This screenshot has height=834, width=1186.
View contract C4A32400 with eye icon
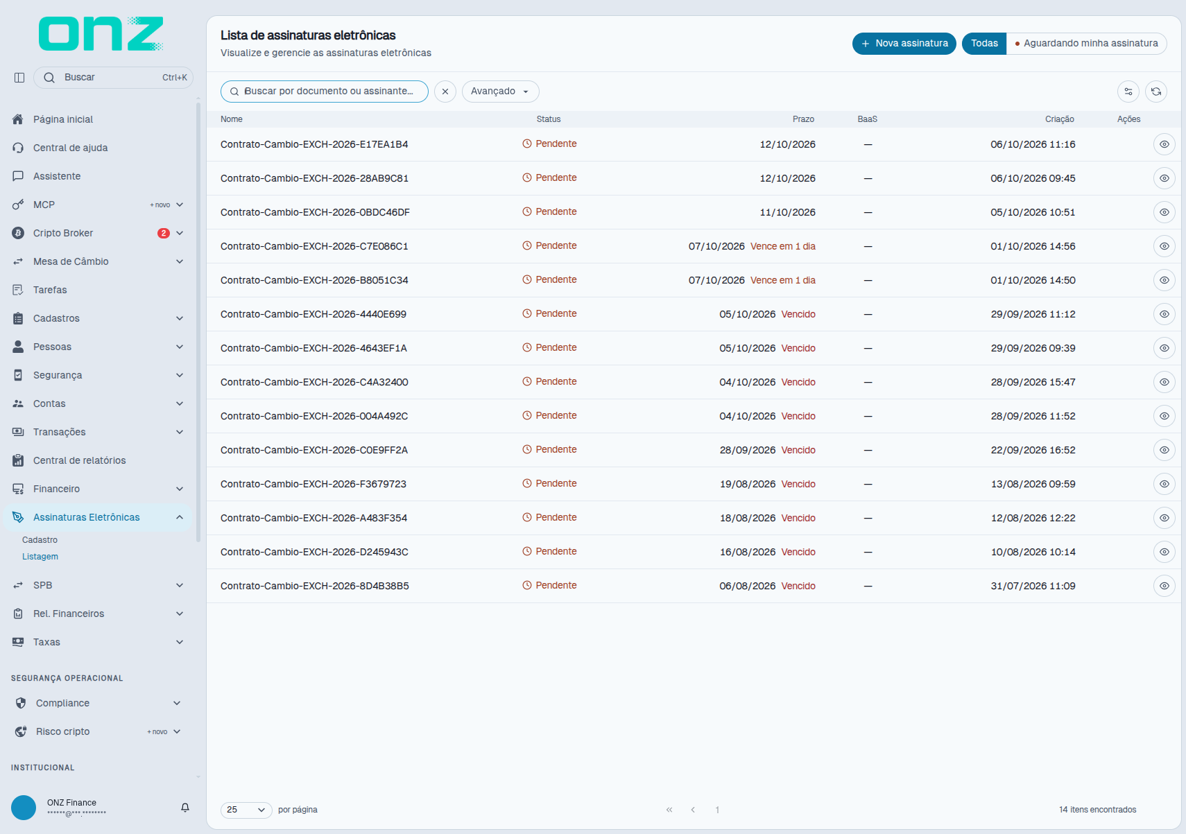[x=1164, y=382]
